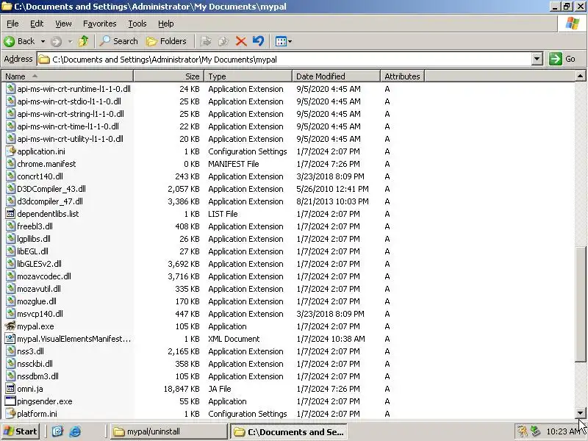Select file lgpllibs.dll
588x441 pixels.
pos(34,239)
